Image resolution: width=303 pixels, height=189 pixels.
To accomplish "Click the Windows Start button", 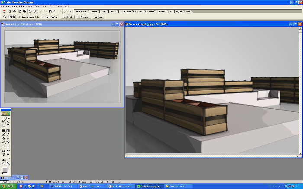I will (x=8, y=186).
